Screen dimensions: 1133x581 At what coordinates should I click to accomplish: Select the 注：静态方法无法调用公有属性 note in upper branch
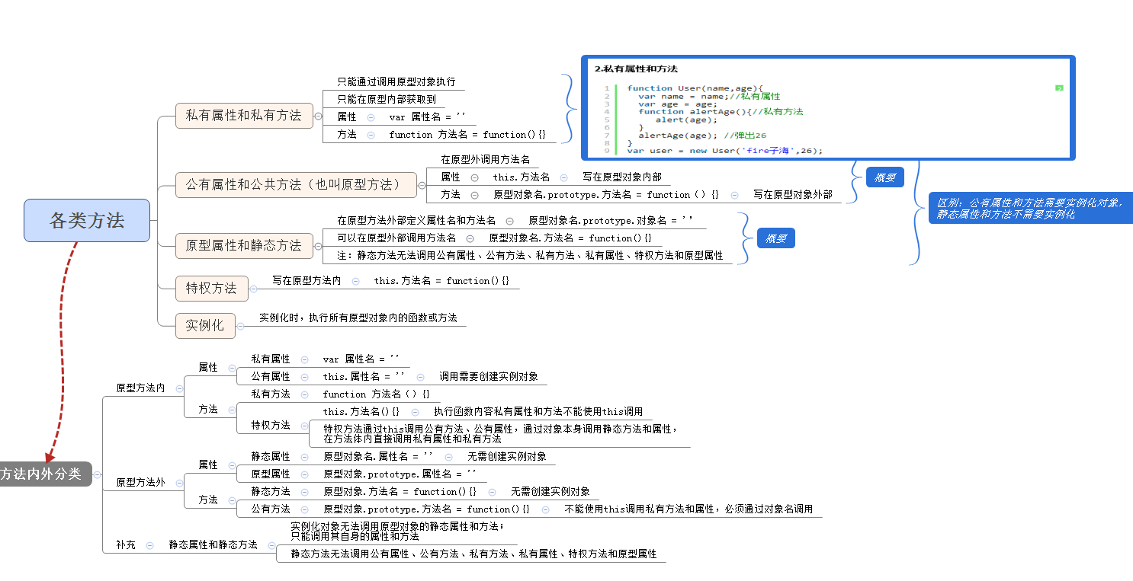point(530,256)
